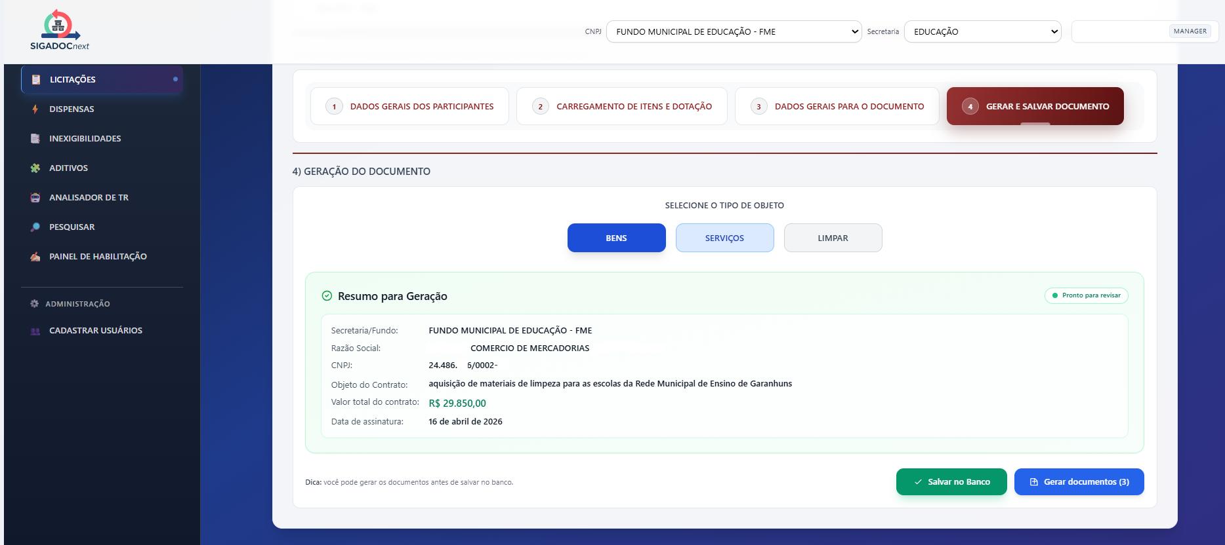Screen dimensions: 1225x545
Task: Click the Dispensas lightning bolt icon
Action: click(x=35, y=109)
